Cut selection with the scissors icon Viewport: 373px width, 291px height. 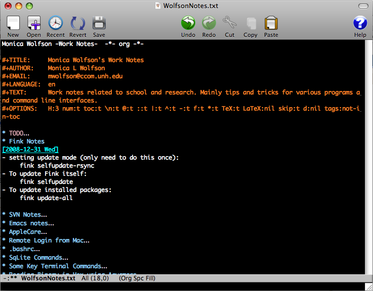[230, 23]
